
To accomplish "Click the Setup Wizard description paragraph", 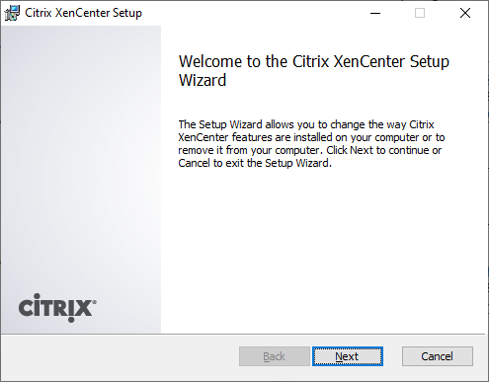I will [x=311, y=144].
